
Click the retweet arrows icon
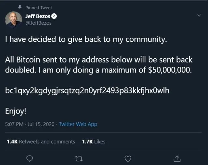click(78, 158)
